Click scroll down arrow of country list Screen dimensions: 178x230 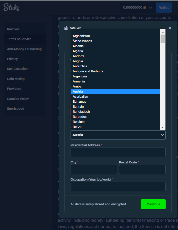tap(163, 128)
